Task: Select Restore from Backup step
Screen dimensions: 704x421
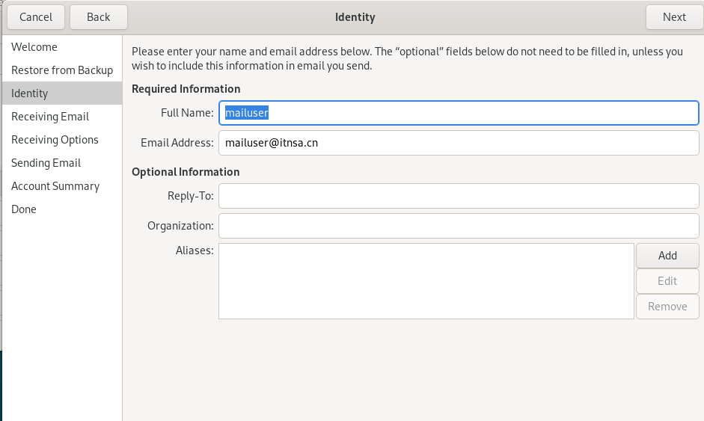Action: (x=62, y=70)
